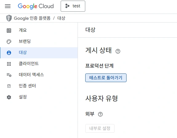Click the 데이터 액세스 list-gear icon

[x=9, y=75]
